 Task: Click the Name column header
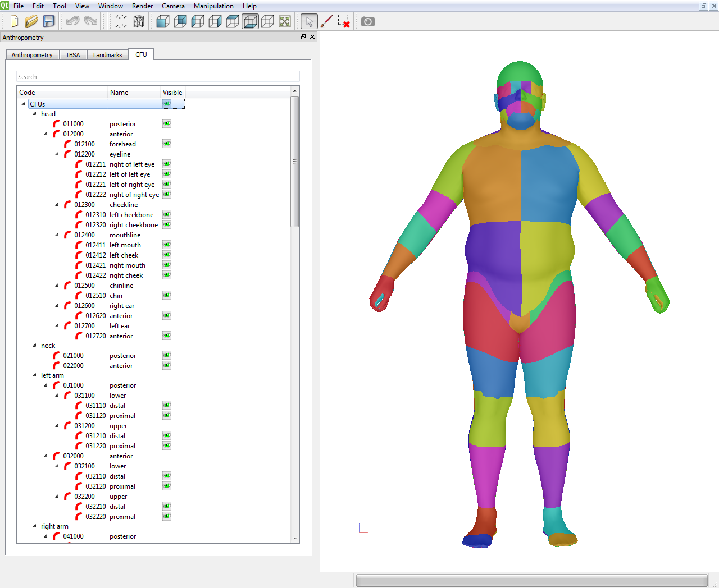point(134,93)
